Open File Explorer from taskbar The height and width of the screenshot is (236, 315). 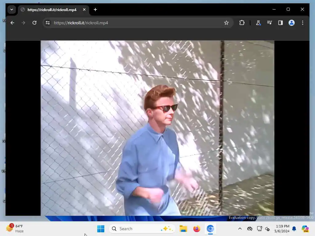(183, 229)
